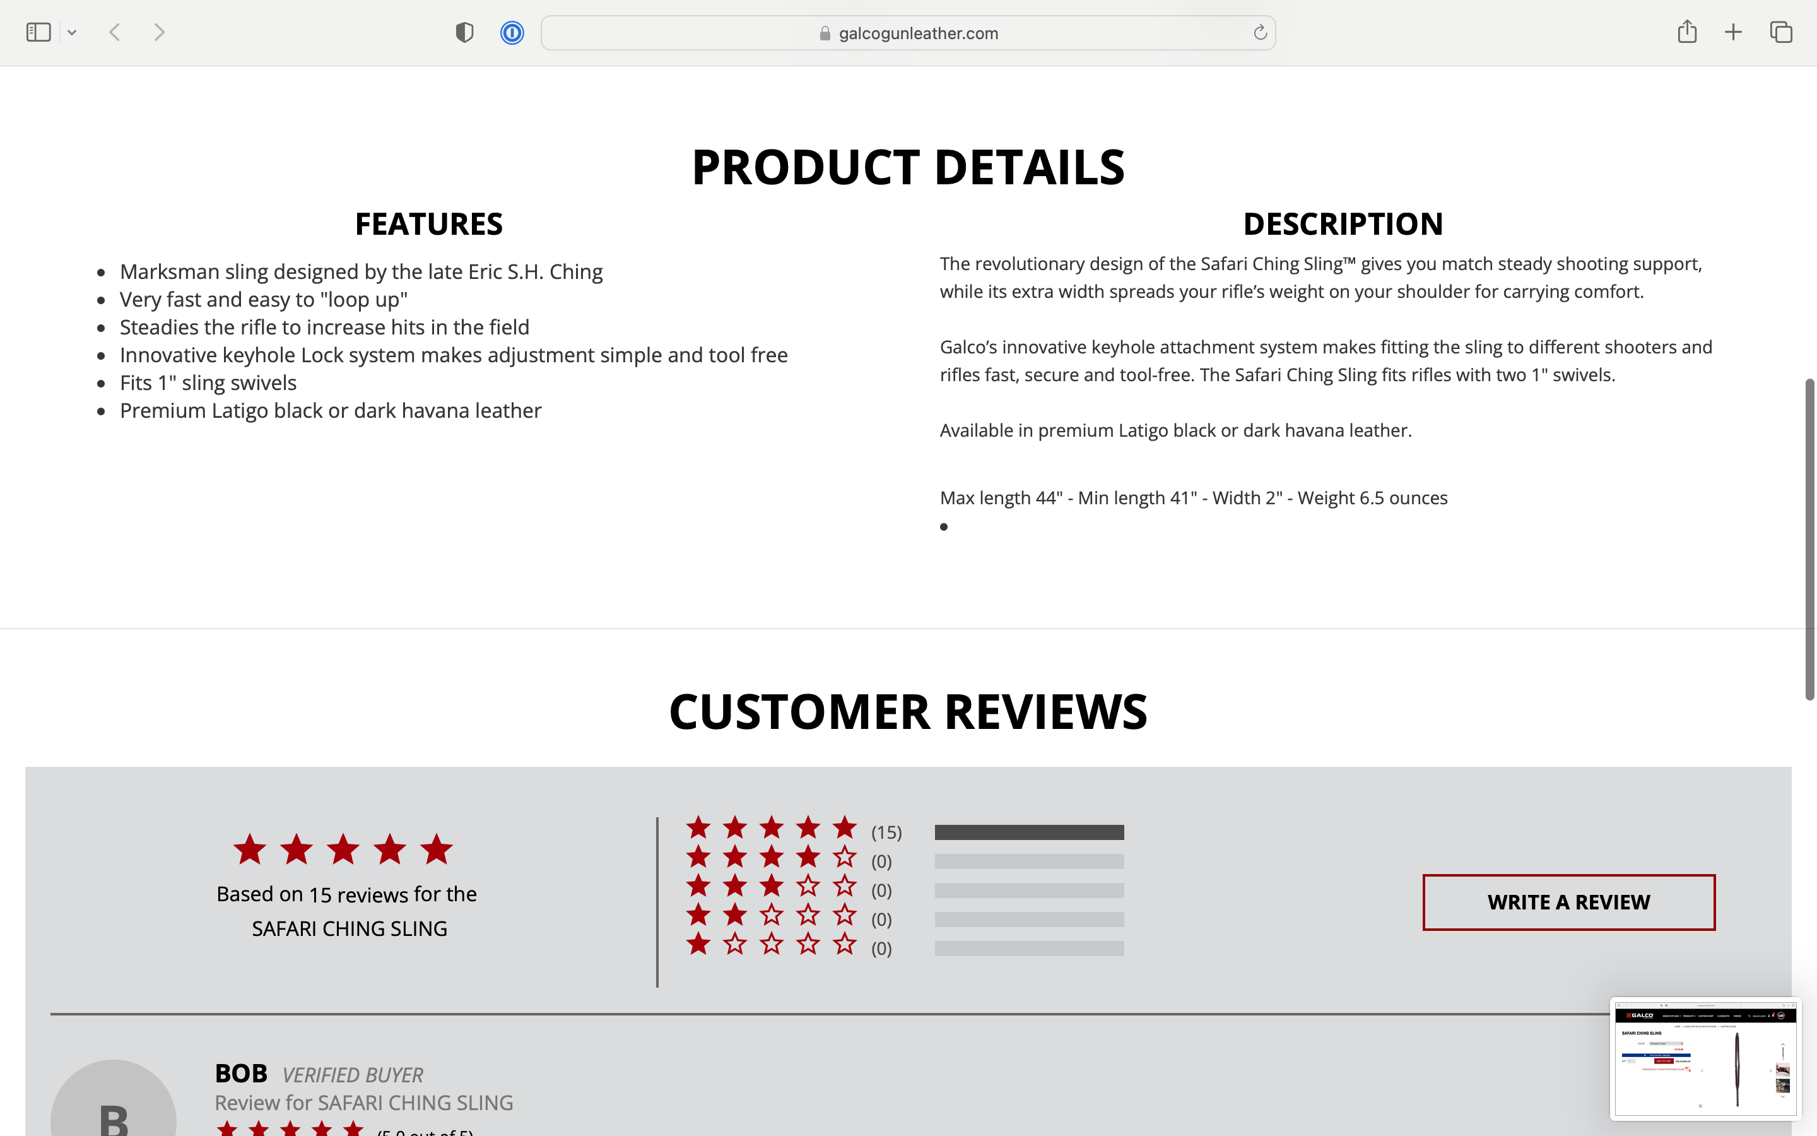Open the sidebar options dropdown chevron
Viewport: 1817px width, 1136px height.
pos(72,32)
